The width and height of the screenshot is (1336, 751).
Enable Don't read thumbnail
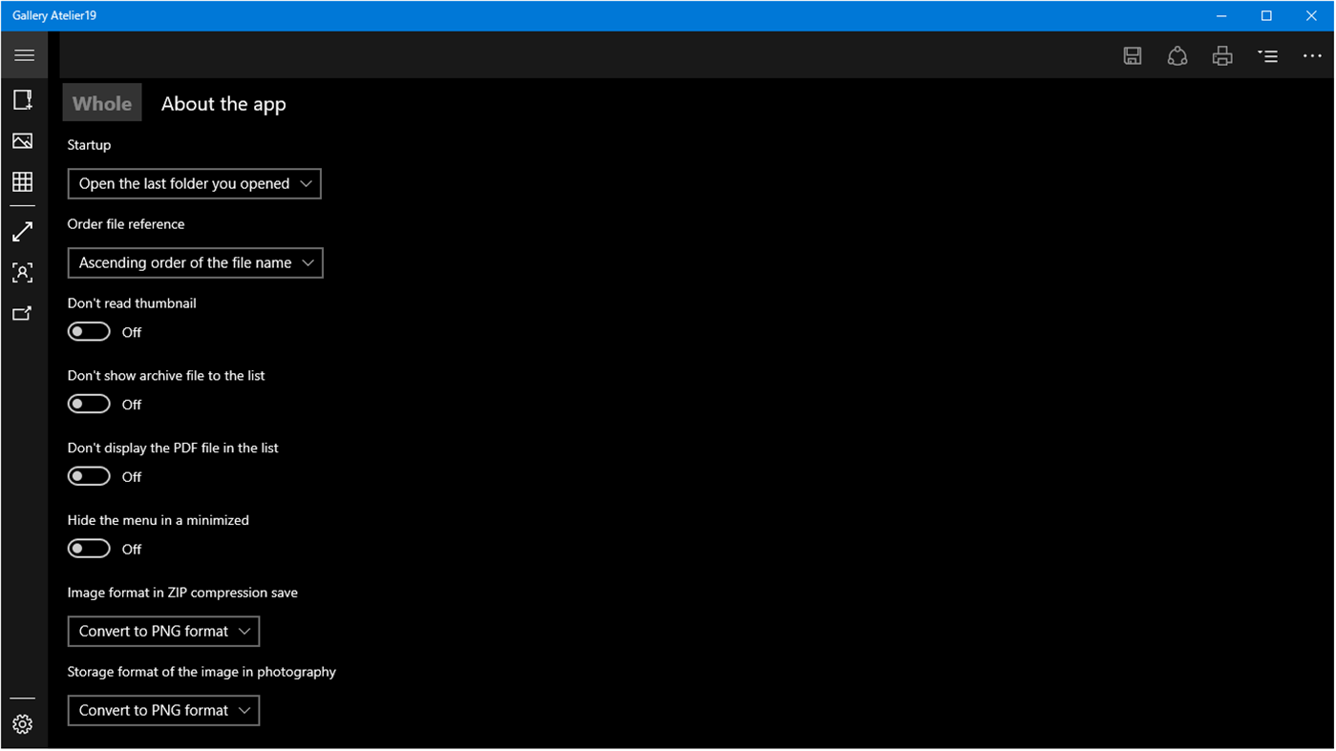pyautogui.click(x=89, y=331)
